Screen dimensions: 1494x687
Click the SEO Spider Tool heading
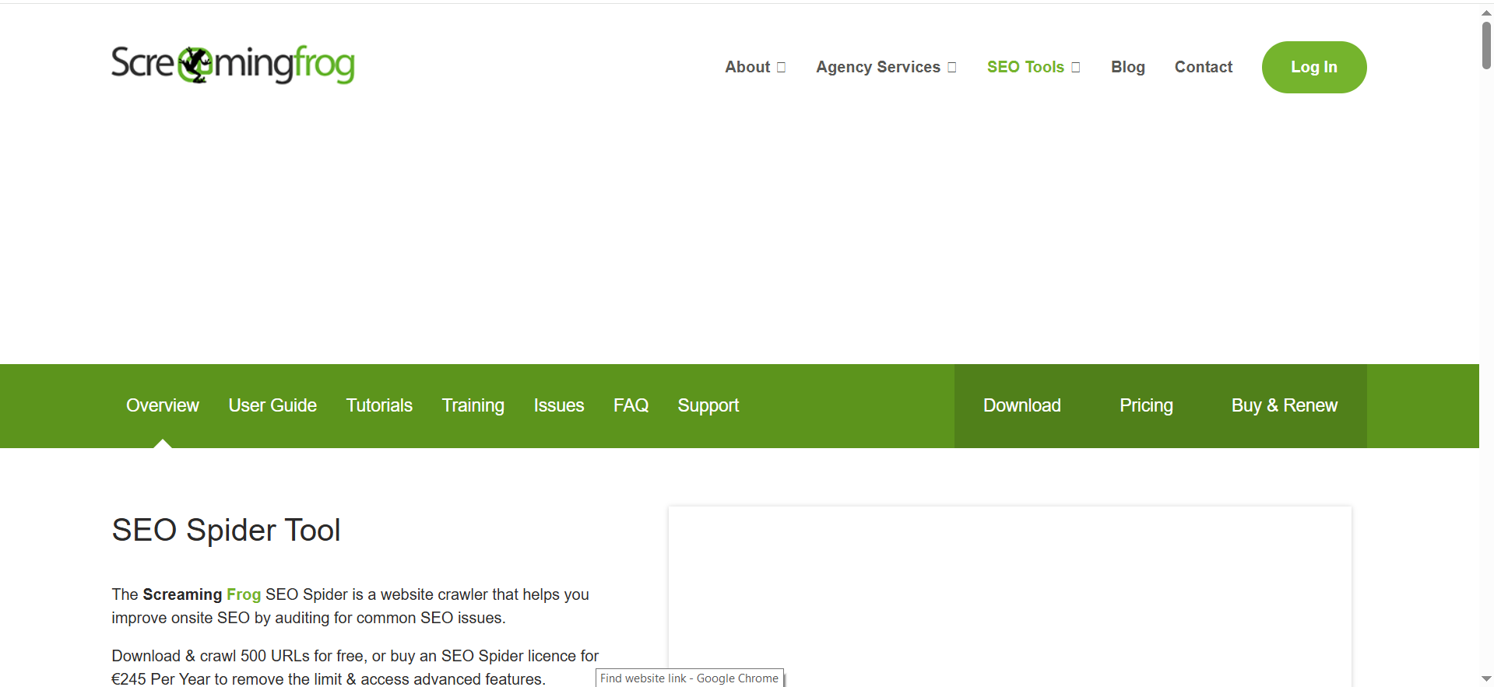tap(226, 530)
